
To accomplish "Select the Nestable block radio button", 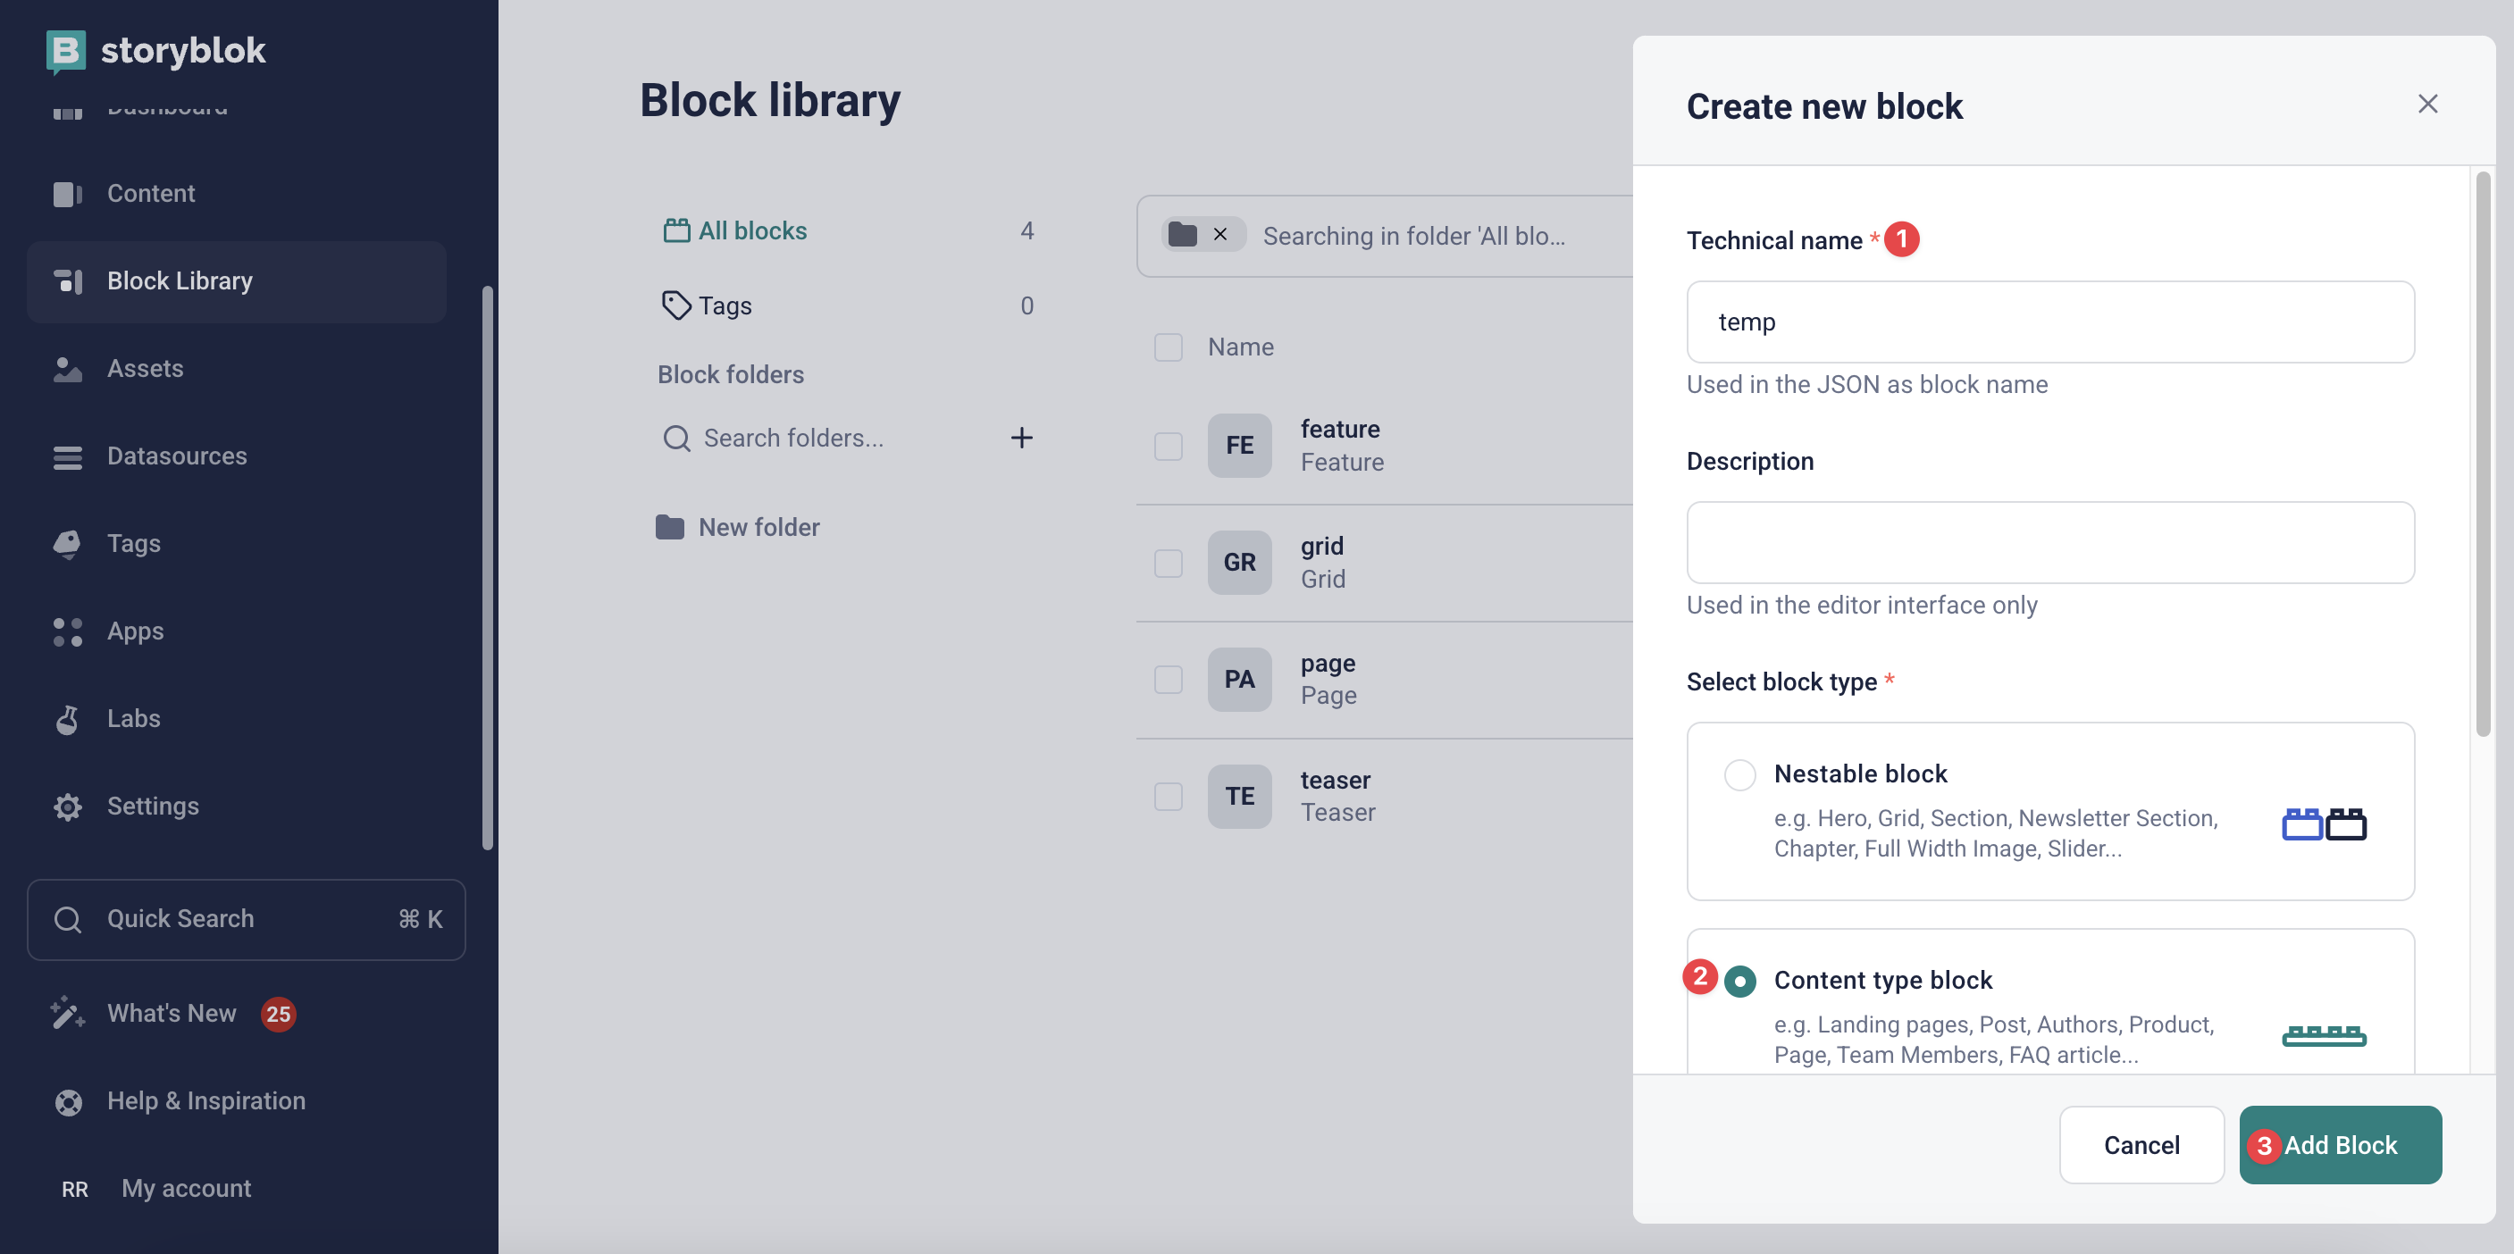I will pyautogui.click(x=1740, y=773).
